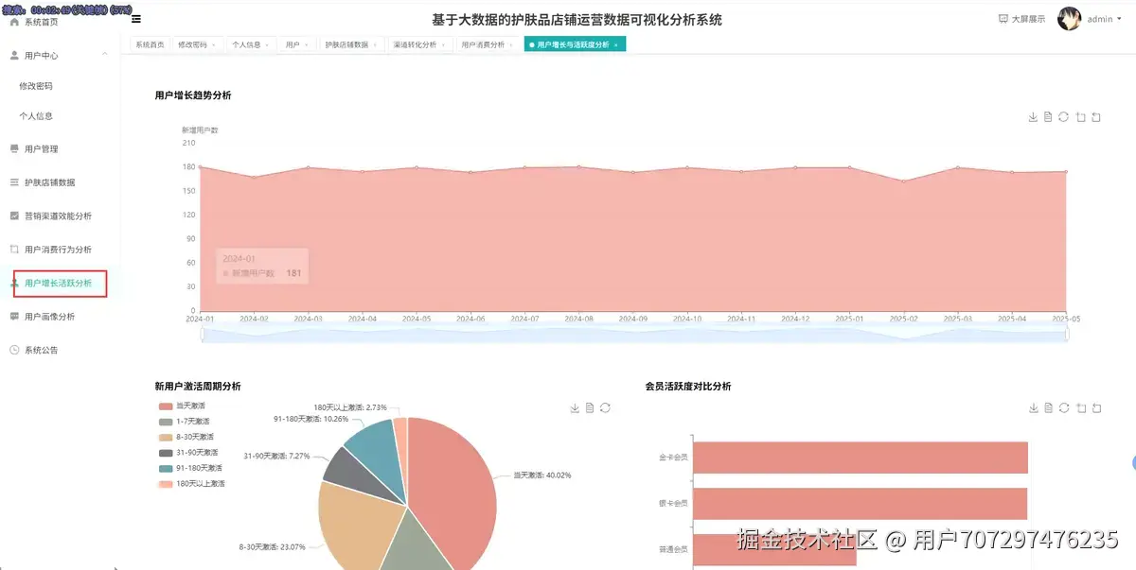Open data view of growth trend chart
Viewport: 1136px width, 570px height.
pyautogui.click(x=1048, y=117)
